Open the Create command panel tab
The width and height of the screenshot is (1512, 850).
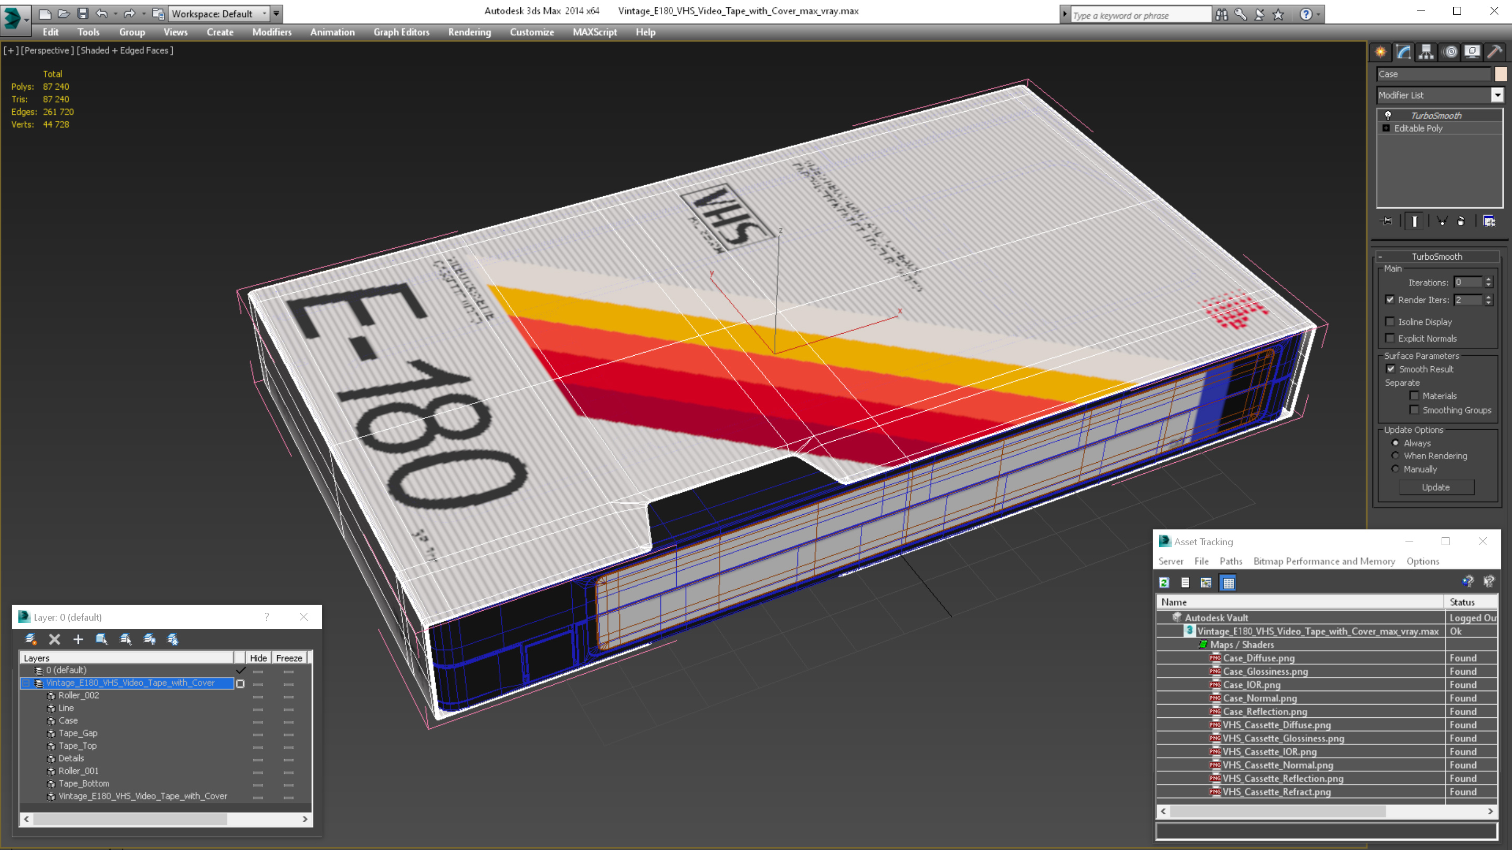tap(1381, 52)
